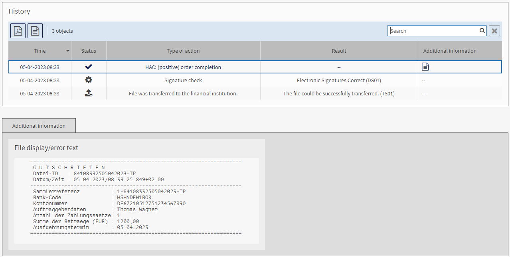Switch to the Additional information tab
The image size is (510, 257).
[39, 126]
